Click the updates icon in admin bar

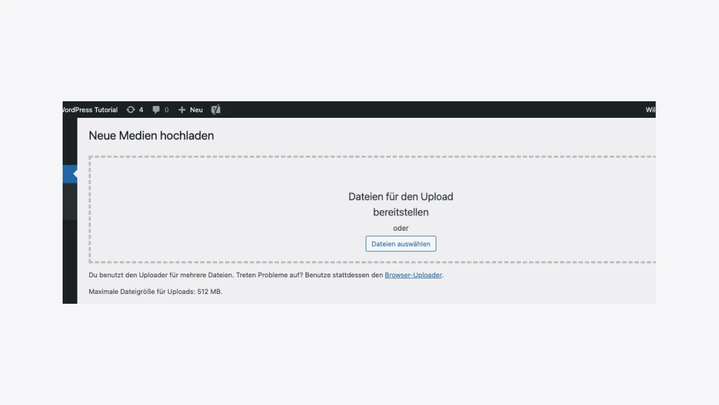click(131, 110)
